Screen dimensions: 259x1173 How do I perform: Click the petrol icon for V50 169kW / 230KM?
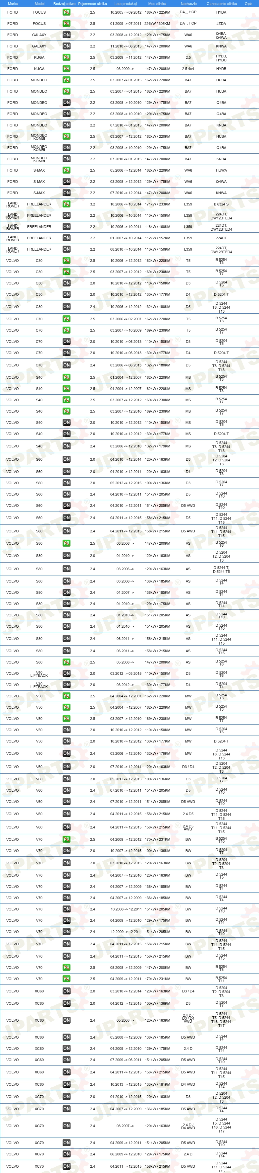point(66,719)
